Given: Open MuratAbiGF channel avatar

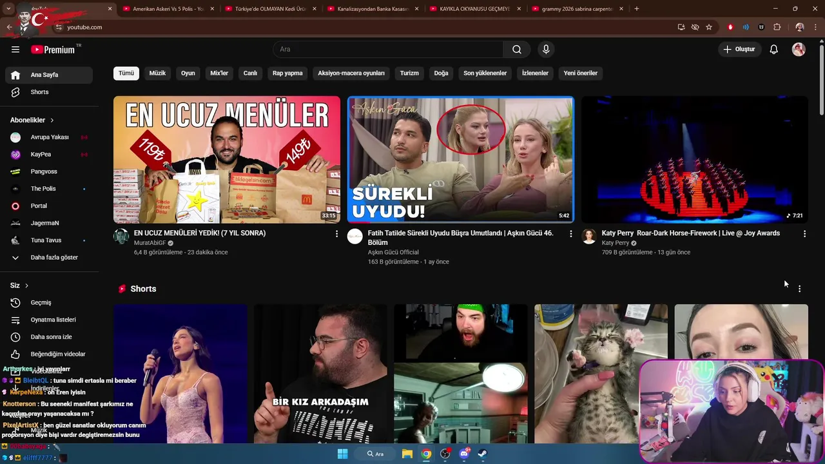Looking at the screenshot, I should (121, 236).
